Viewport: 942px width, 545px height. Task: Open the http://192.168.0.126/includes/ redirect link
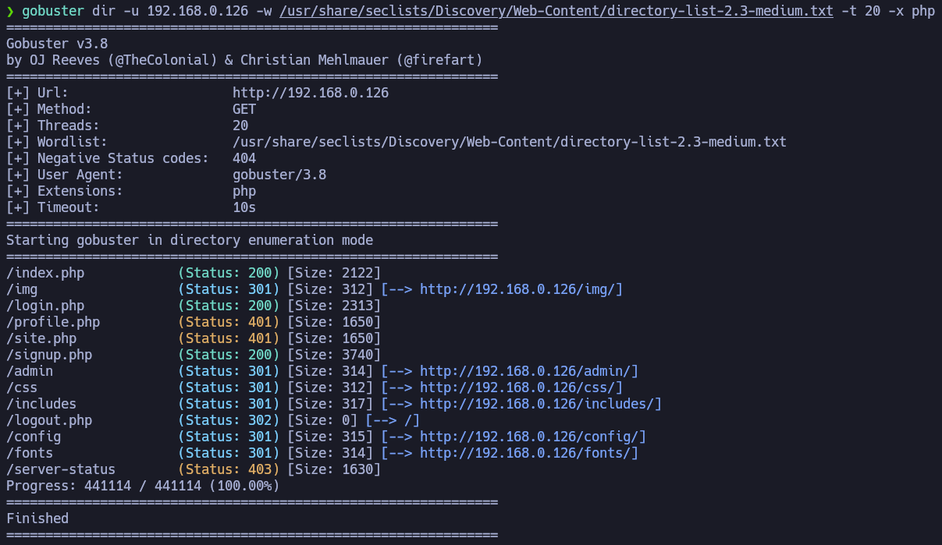tap(540, 404)
